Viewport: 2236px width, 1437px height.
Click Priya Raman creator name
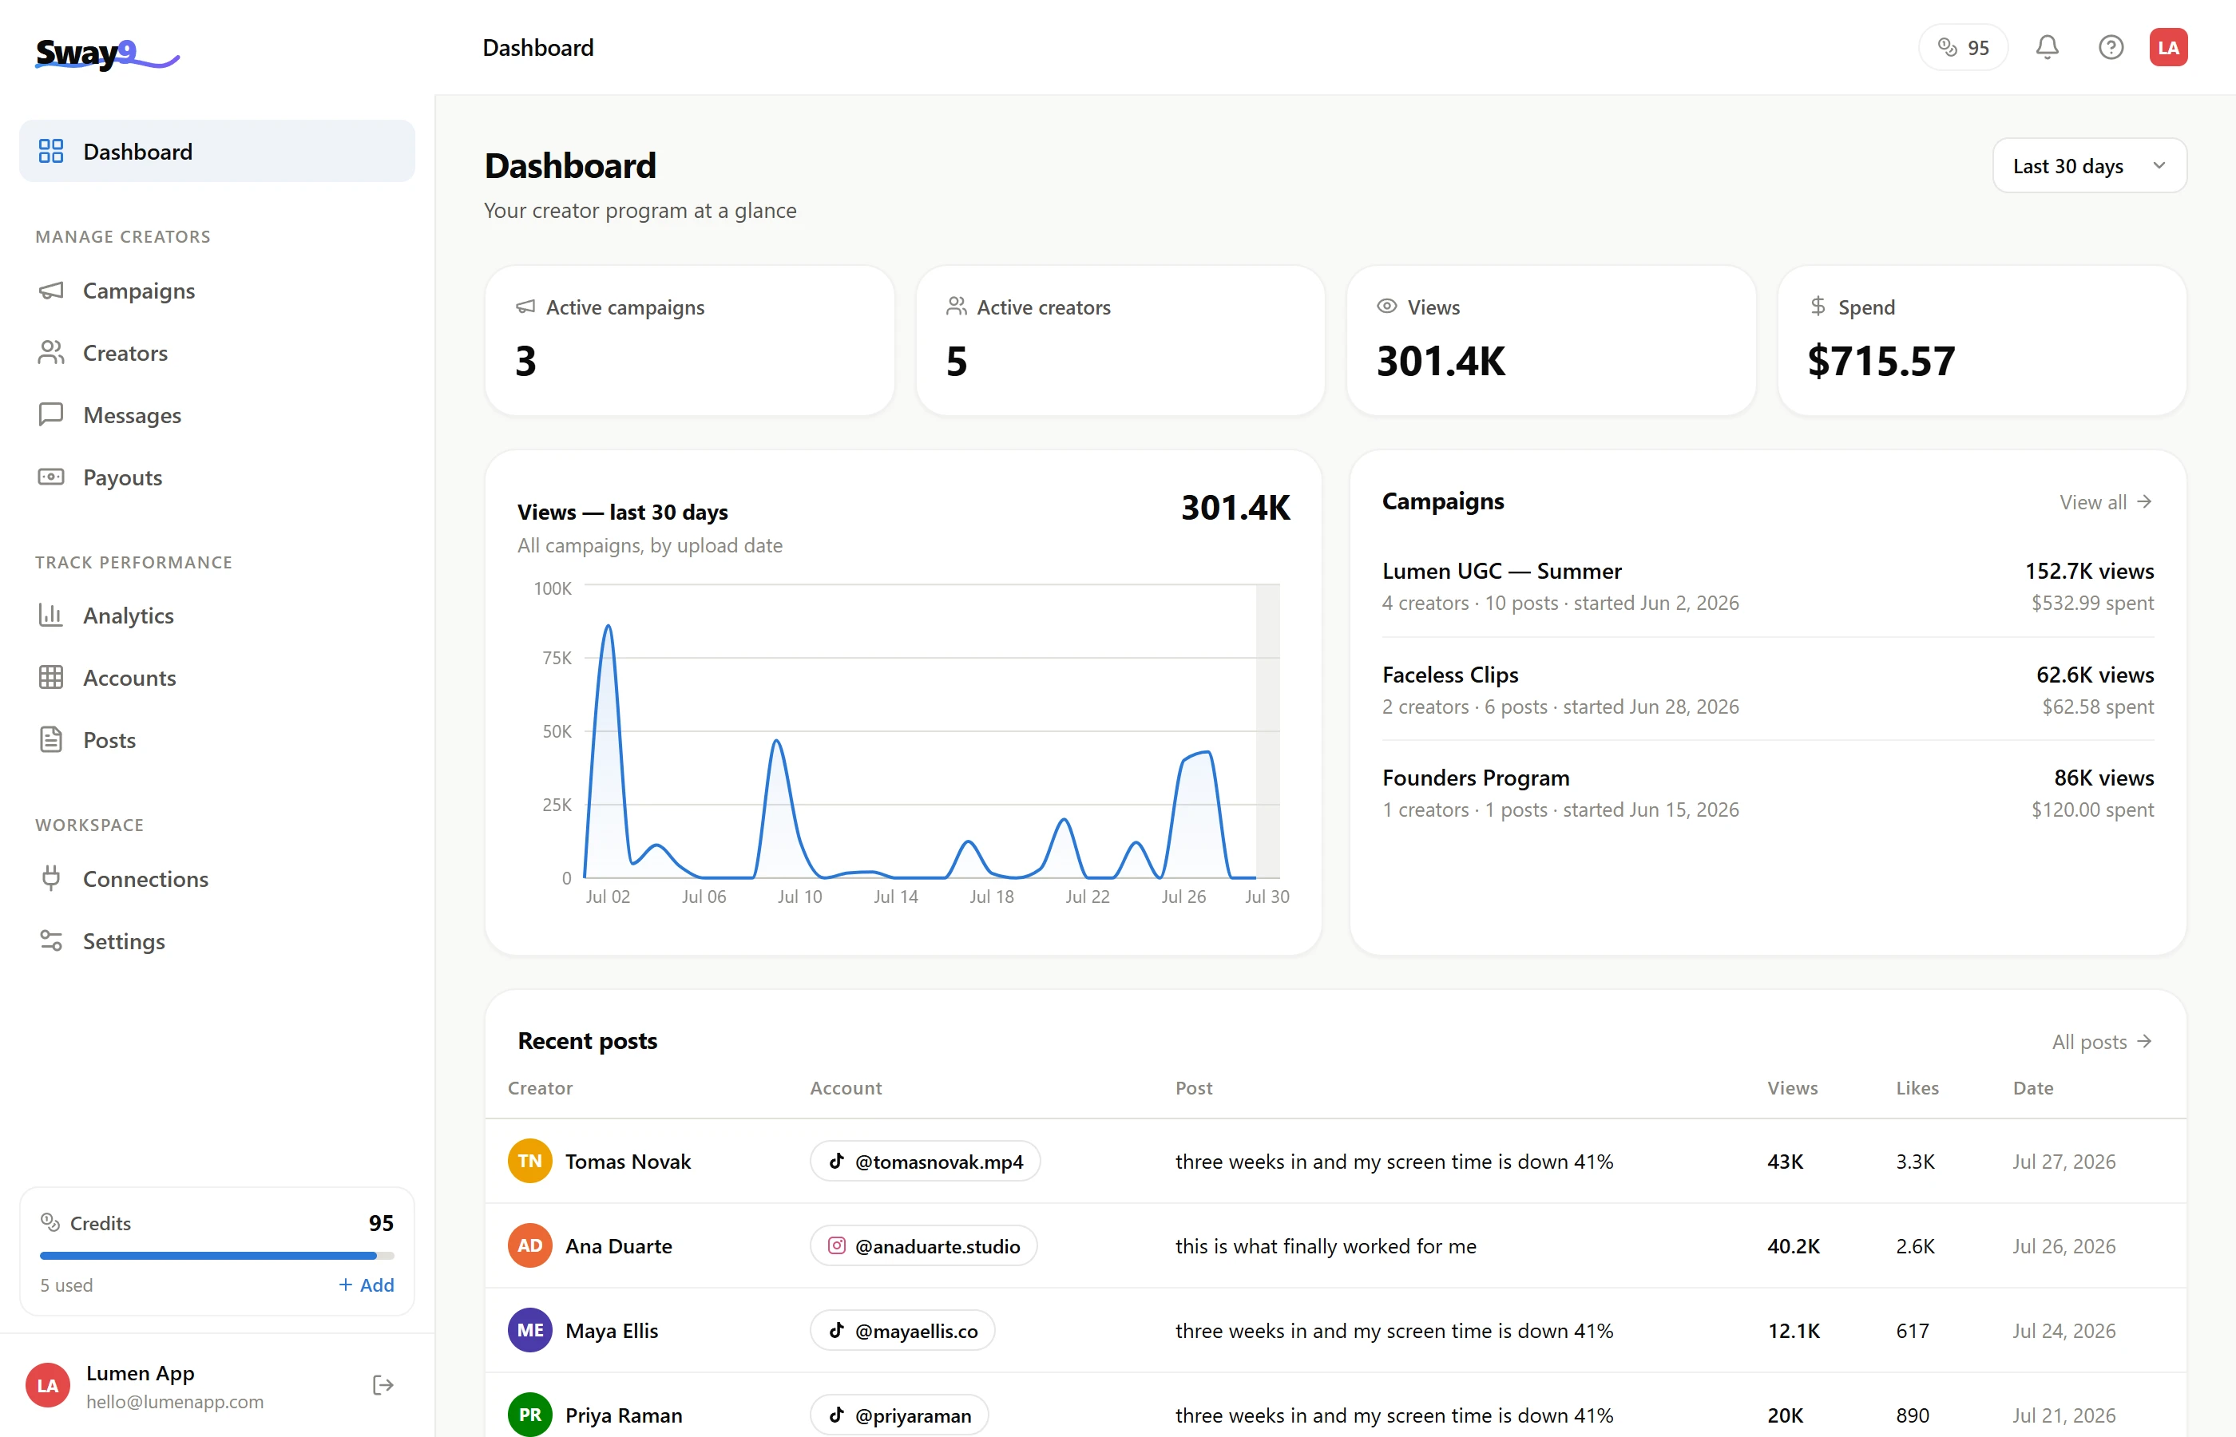[x=624, y=1415]
